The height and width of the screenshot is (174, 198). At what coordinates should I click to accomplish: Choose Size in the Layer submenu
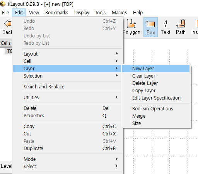155,123
